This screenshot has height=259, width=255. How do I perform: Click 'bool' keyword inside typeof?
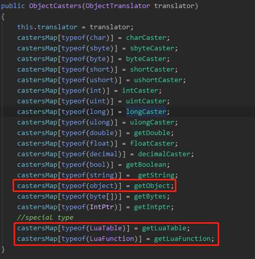click(x=98, y=165)
